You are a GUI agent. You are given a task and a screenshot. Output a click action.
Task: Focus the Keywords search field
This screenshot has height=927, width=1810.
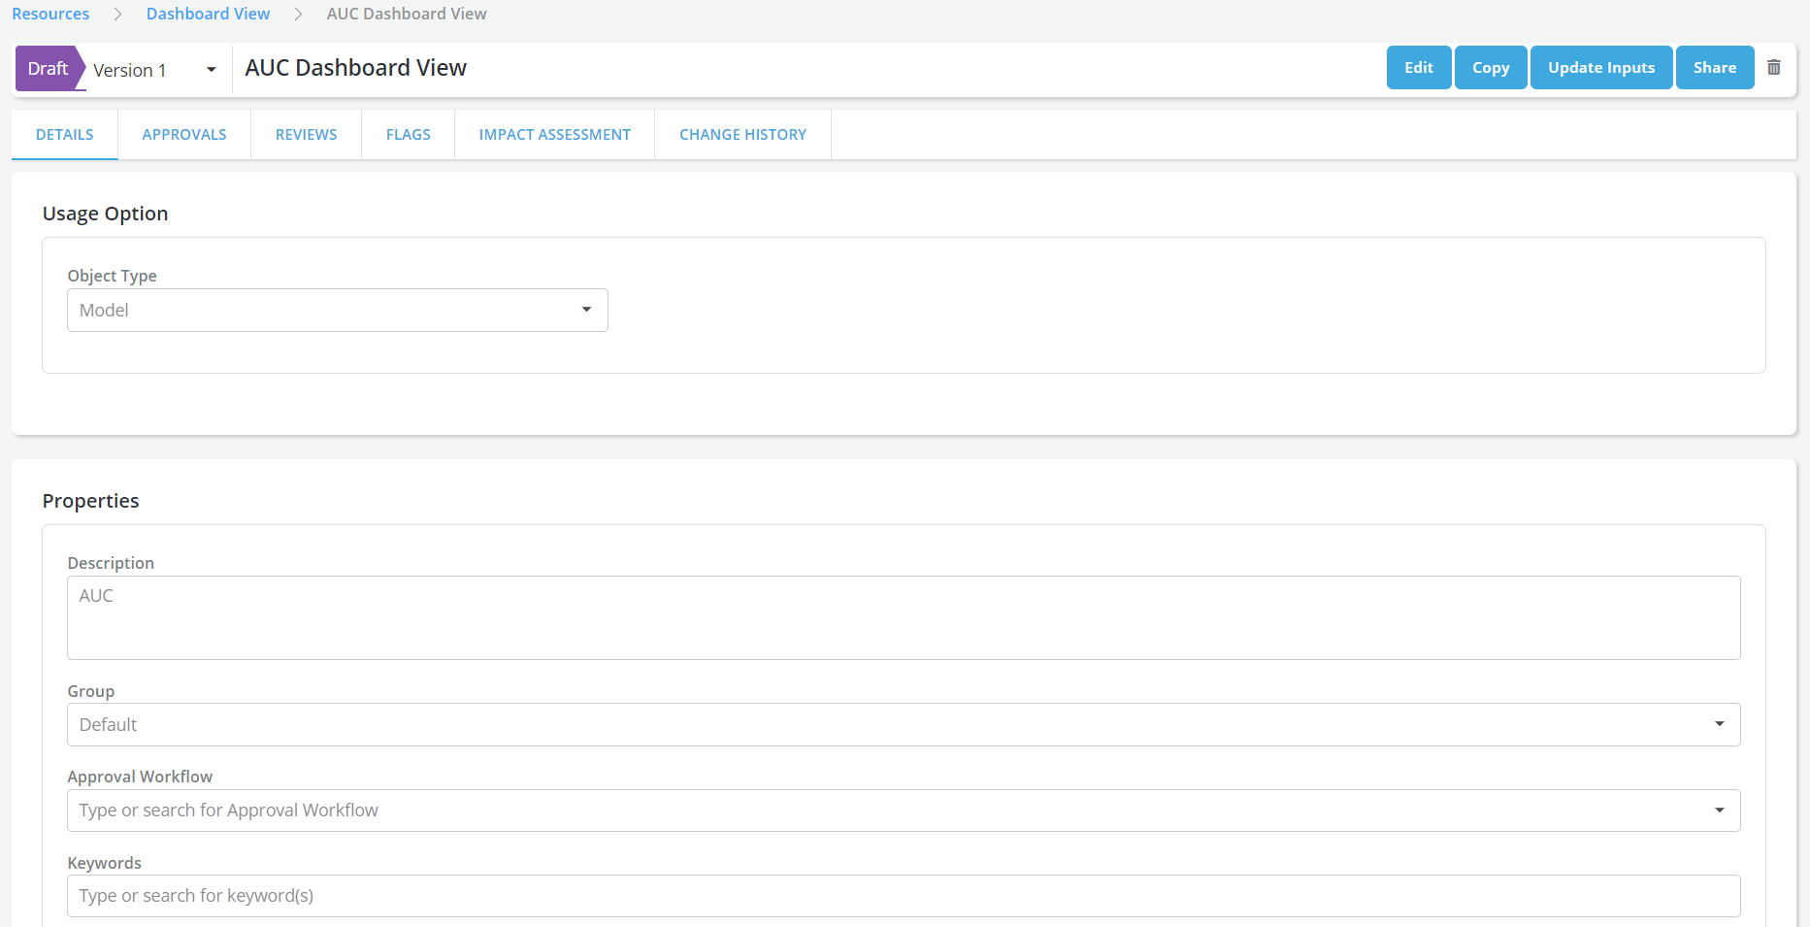coord(903,896)
